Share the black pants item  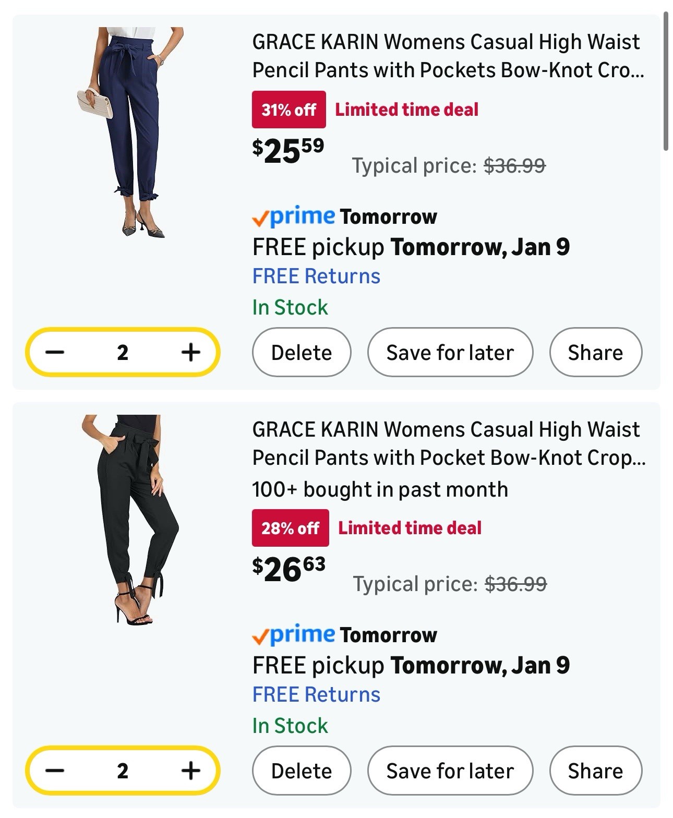595,771
